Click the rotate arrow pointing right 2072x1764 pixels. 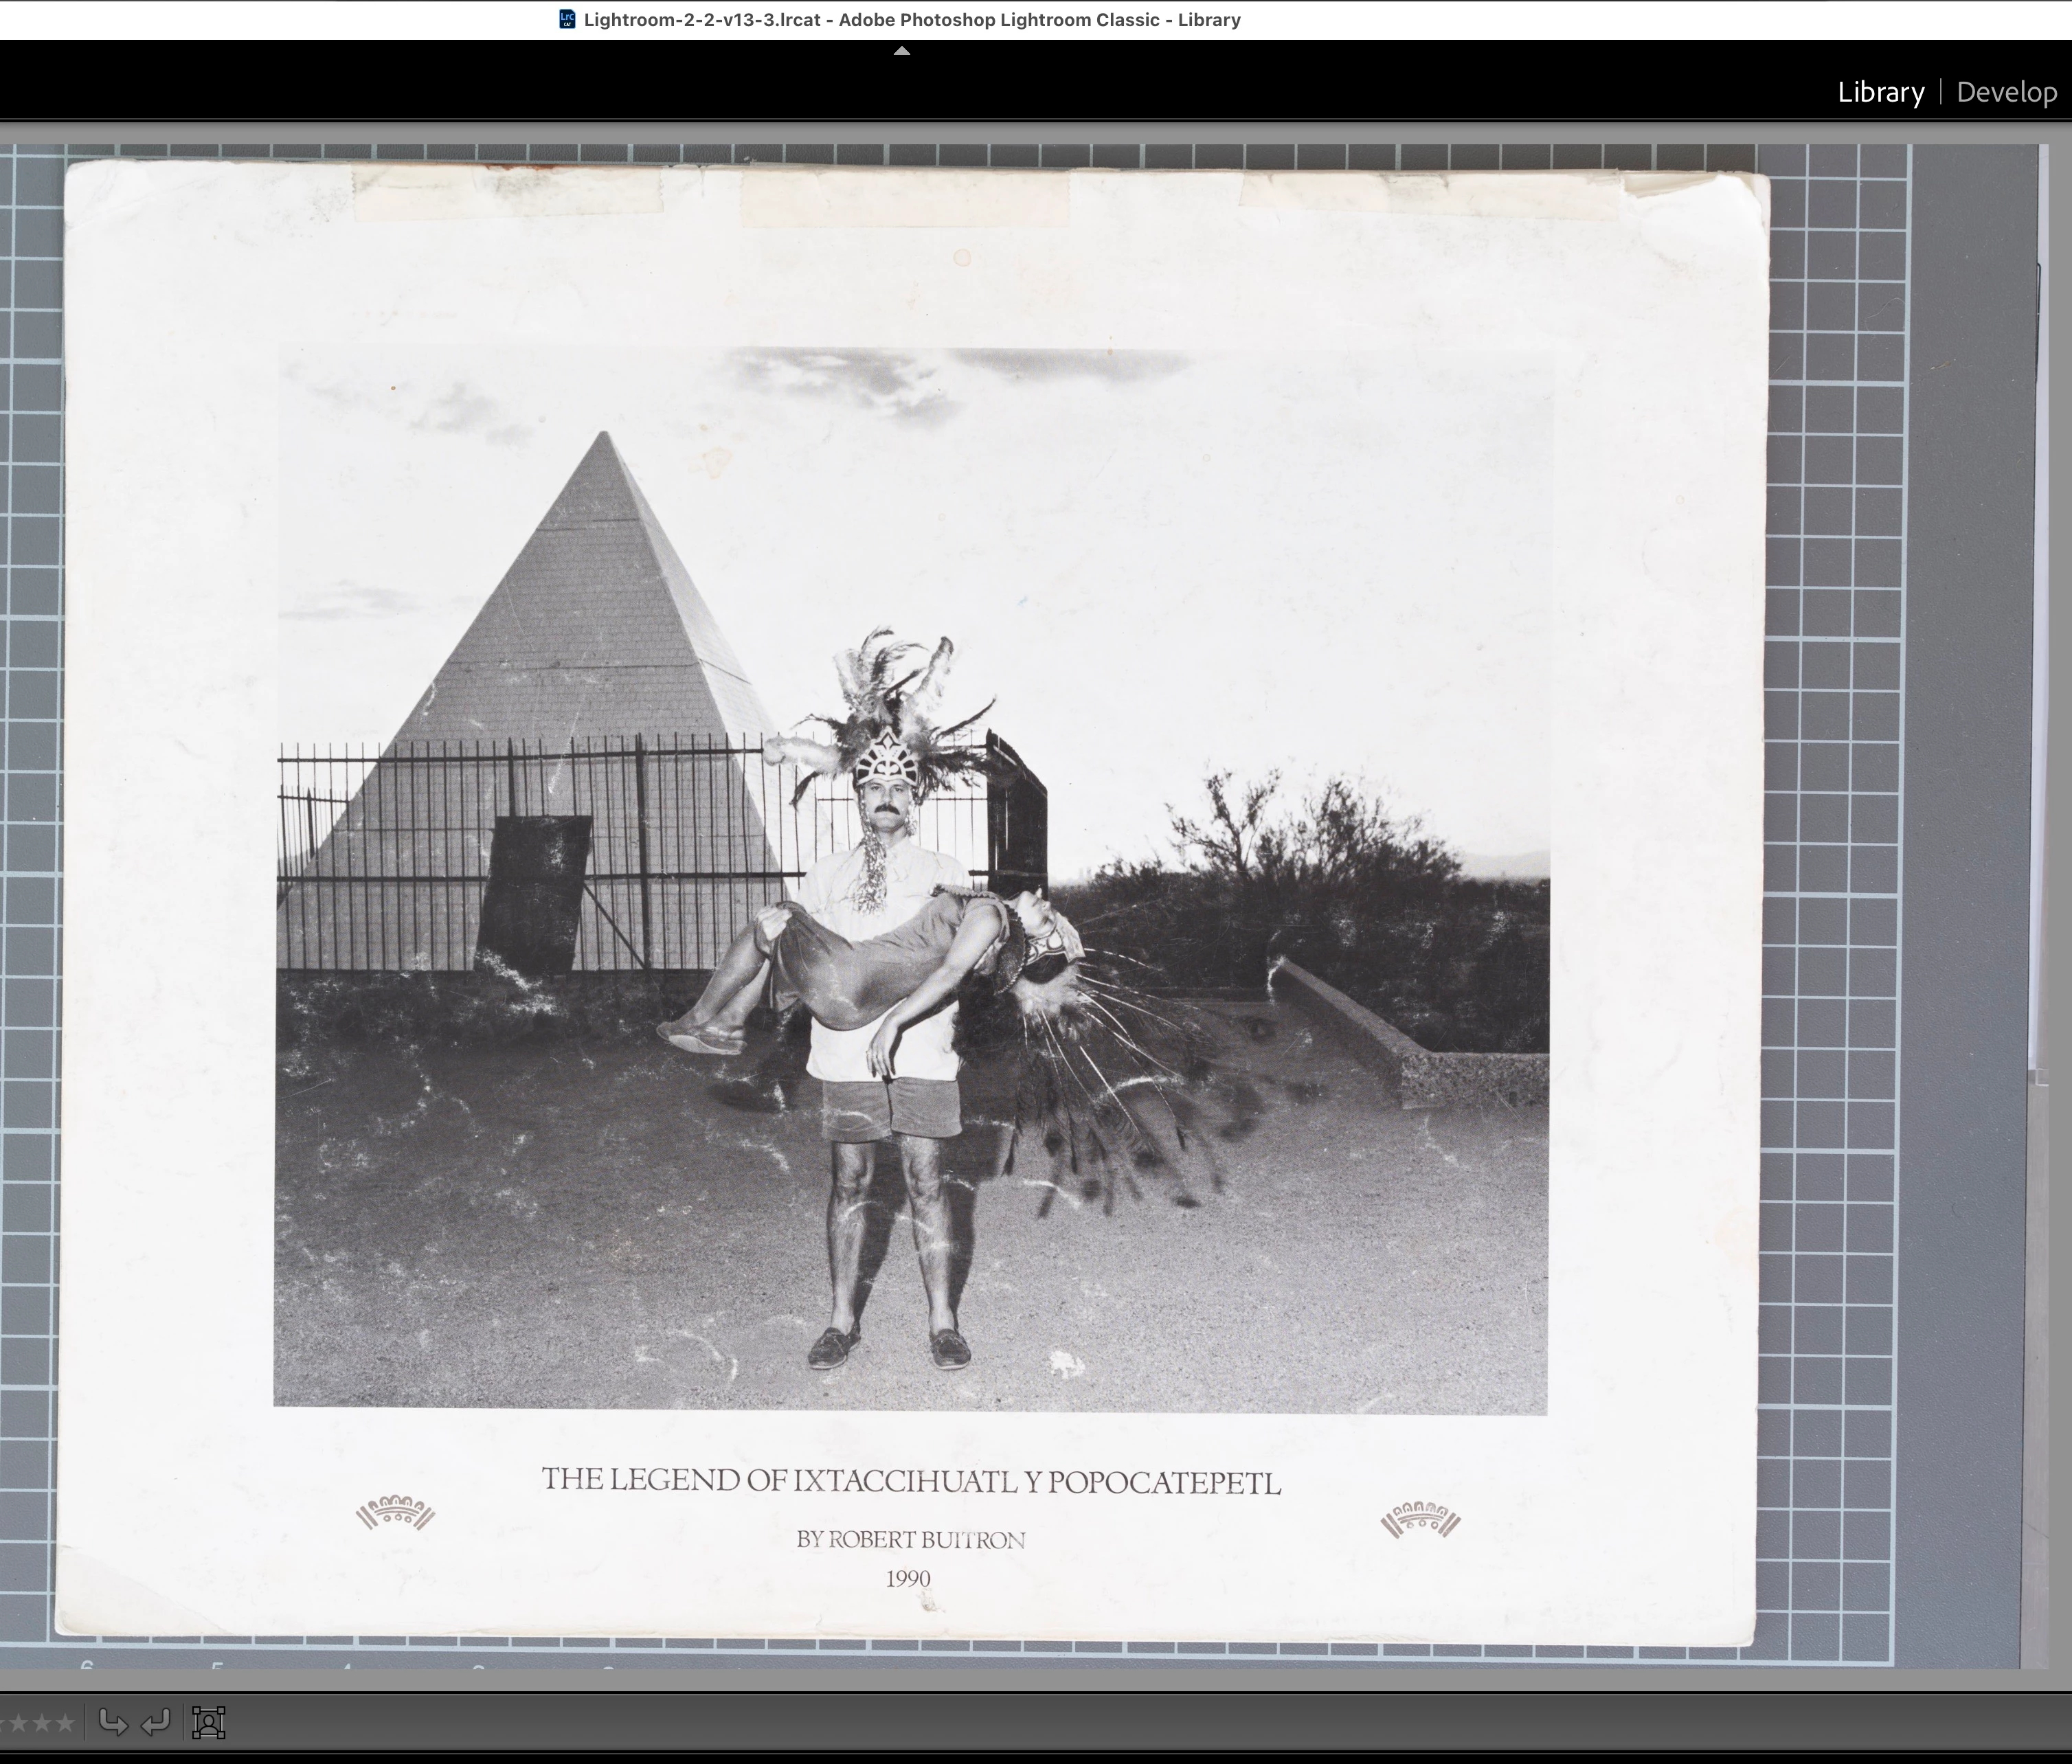pos(113,1722)
